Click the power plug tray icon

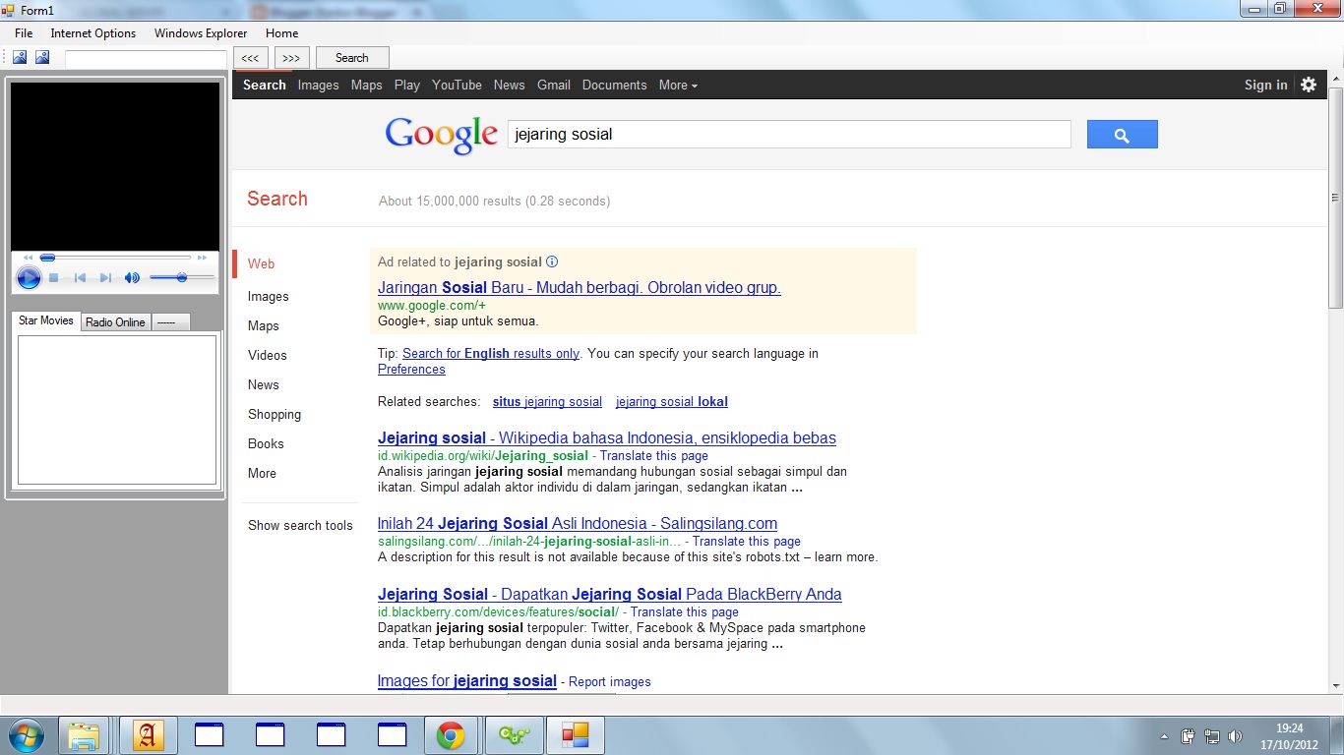click(1189, 736)
